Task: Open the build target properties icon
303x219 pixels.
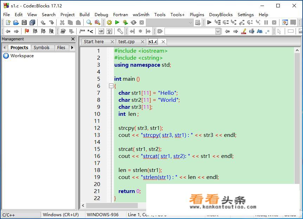Action: tap(198, 22)
